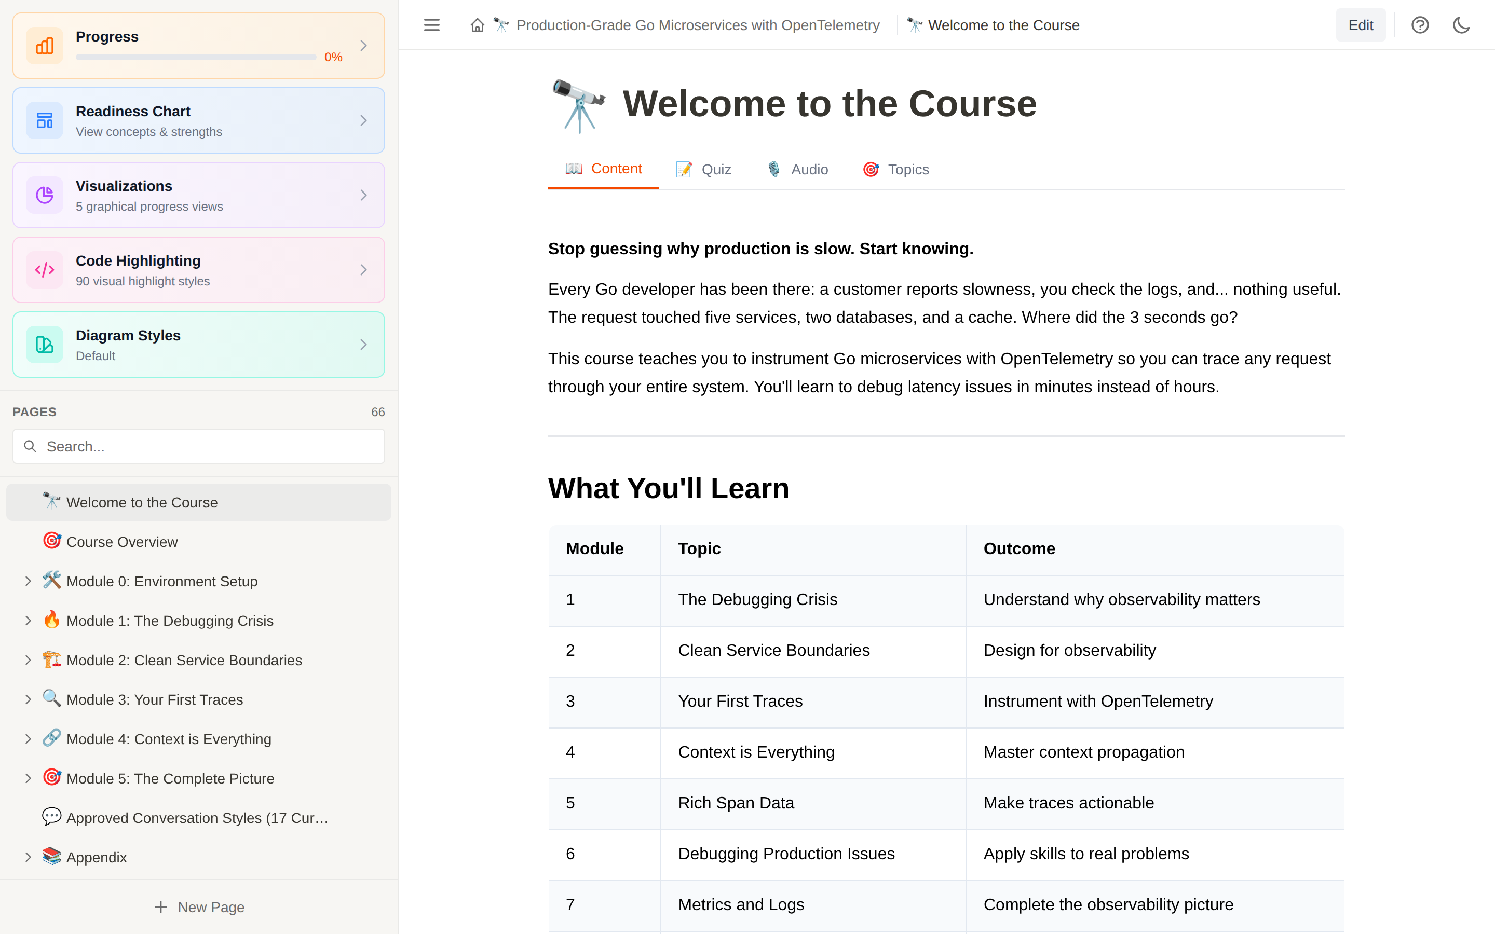
Task: Switch to the Content tab
Action: (604, 169)
